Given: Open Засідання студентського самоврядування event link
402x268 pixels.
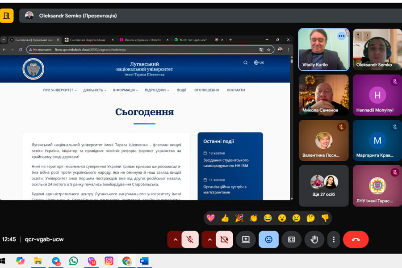Looking at the screenshot, I should tap(226, 163).
